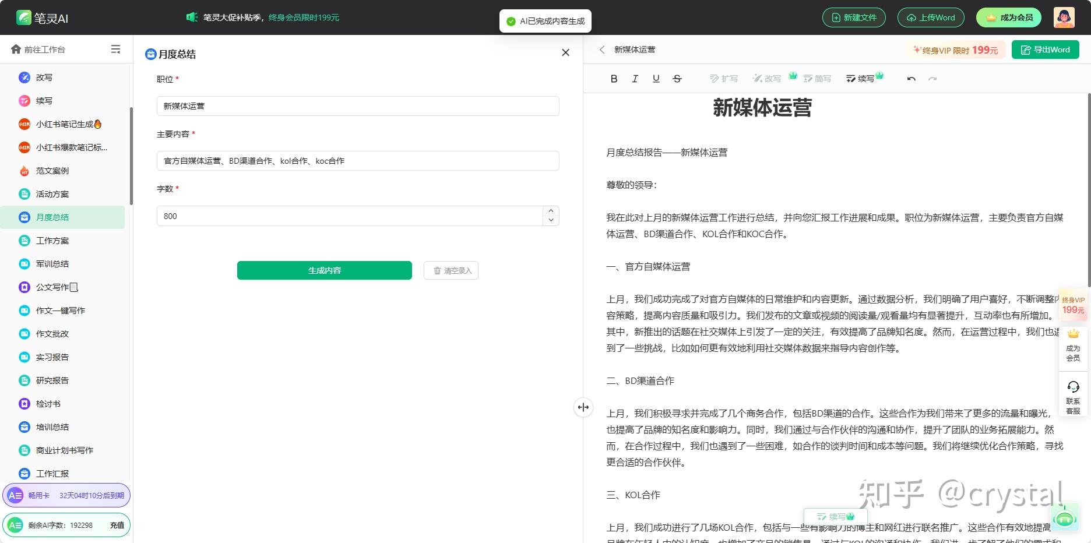This screenshot has height=543, width=1091.
Task: Open 检讨书 template
Action: (62, 404)
